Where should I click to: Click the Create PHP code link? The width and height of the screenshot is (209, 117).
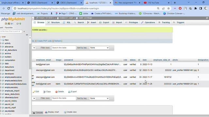coord(44,41)
